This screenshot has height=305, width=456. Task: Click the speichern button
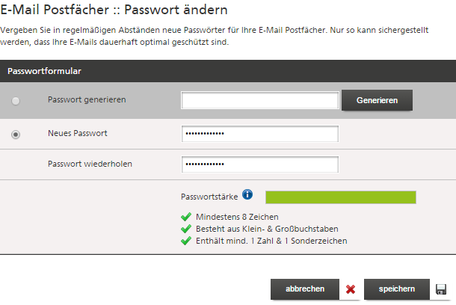[x=397, y=289]
